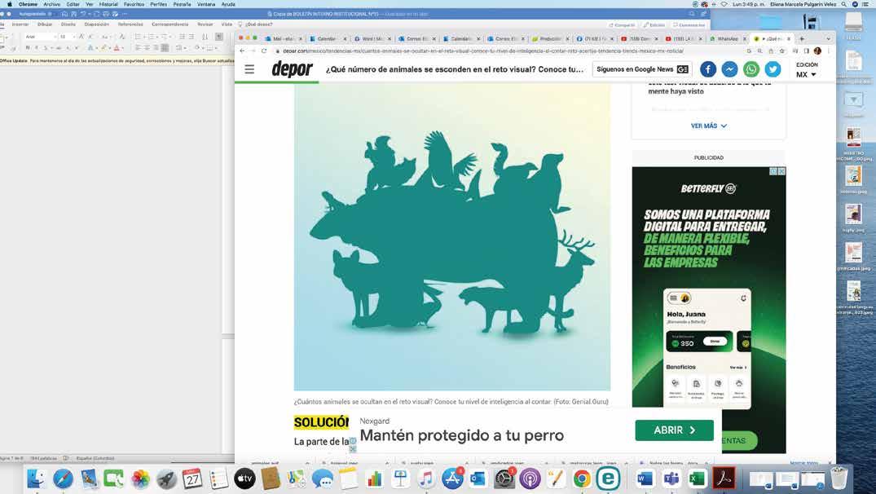
Task: Switch to Google Chrome in the Dock
Action: pos(582,479)
